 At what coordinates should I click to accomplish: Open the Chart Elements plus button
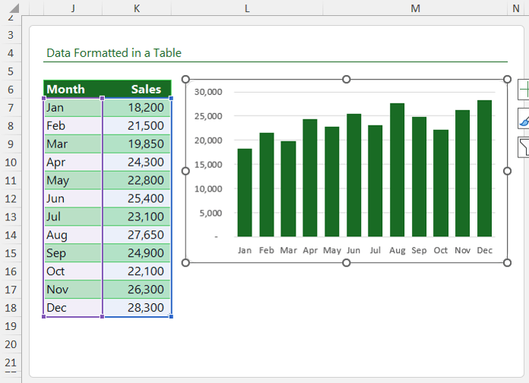coord(524,90)
